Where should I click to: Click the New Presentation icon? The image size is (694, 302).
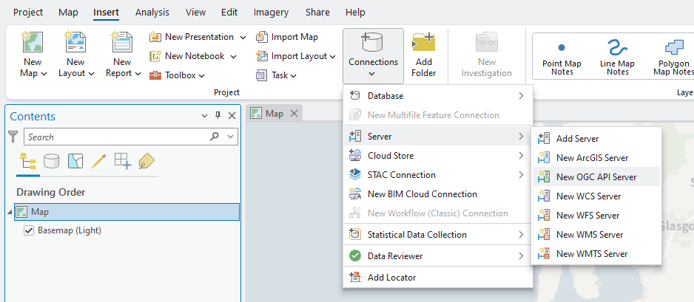point(155,37)
